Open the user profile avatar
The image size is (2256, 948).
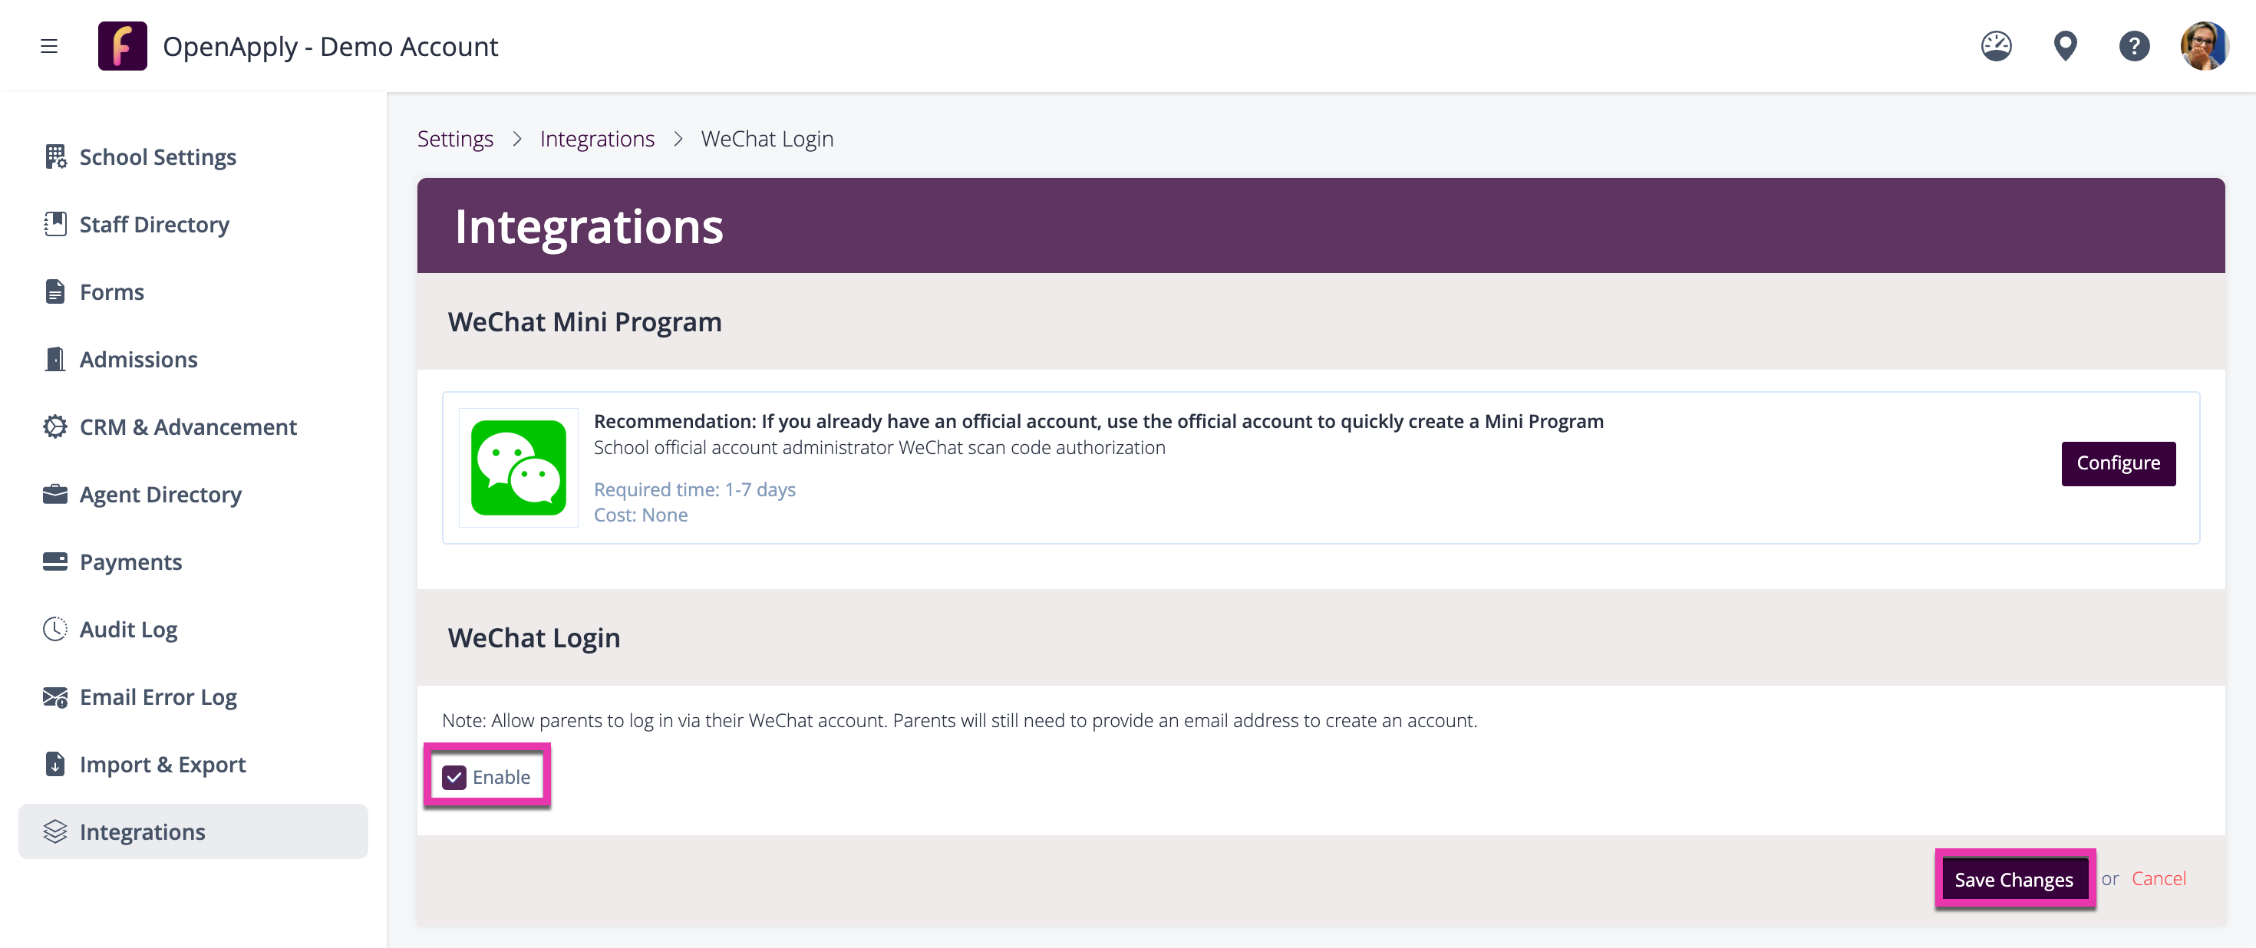pyautogui.click(x=2205, y=46)
